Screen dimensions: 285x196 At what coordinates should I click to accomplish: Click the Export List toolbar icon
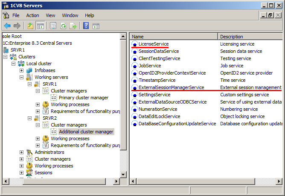pyautogui.click(x=73, y=26)
